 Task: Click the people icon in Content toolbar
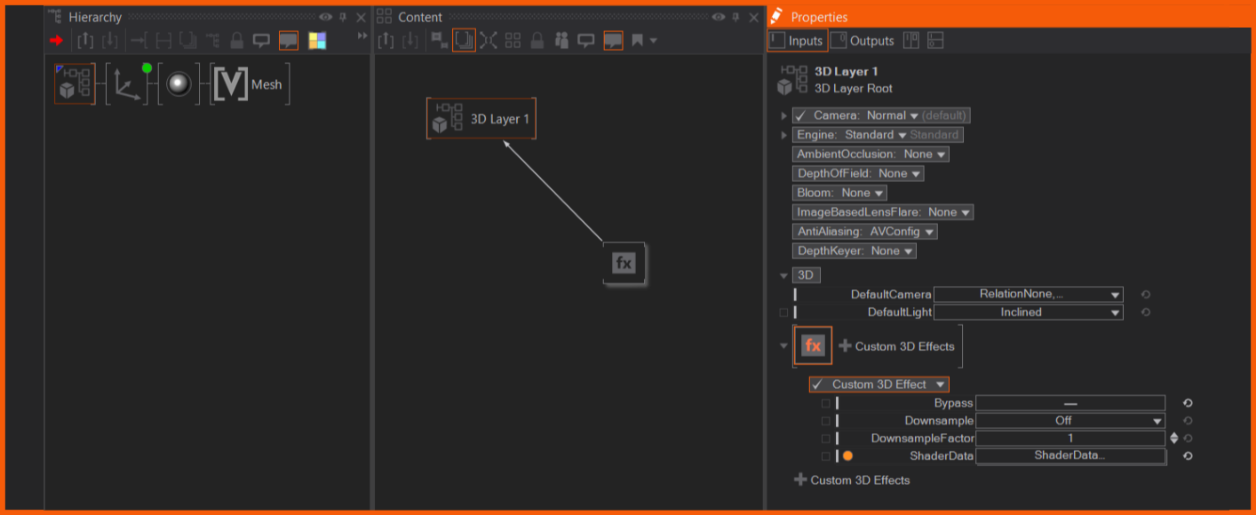(x=561, y=41)
